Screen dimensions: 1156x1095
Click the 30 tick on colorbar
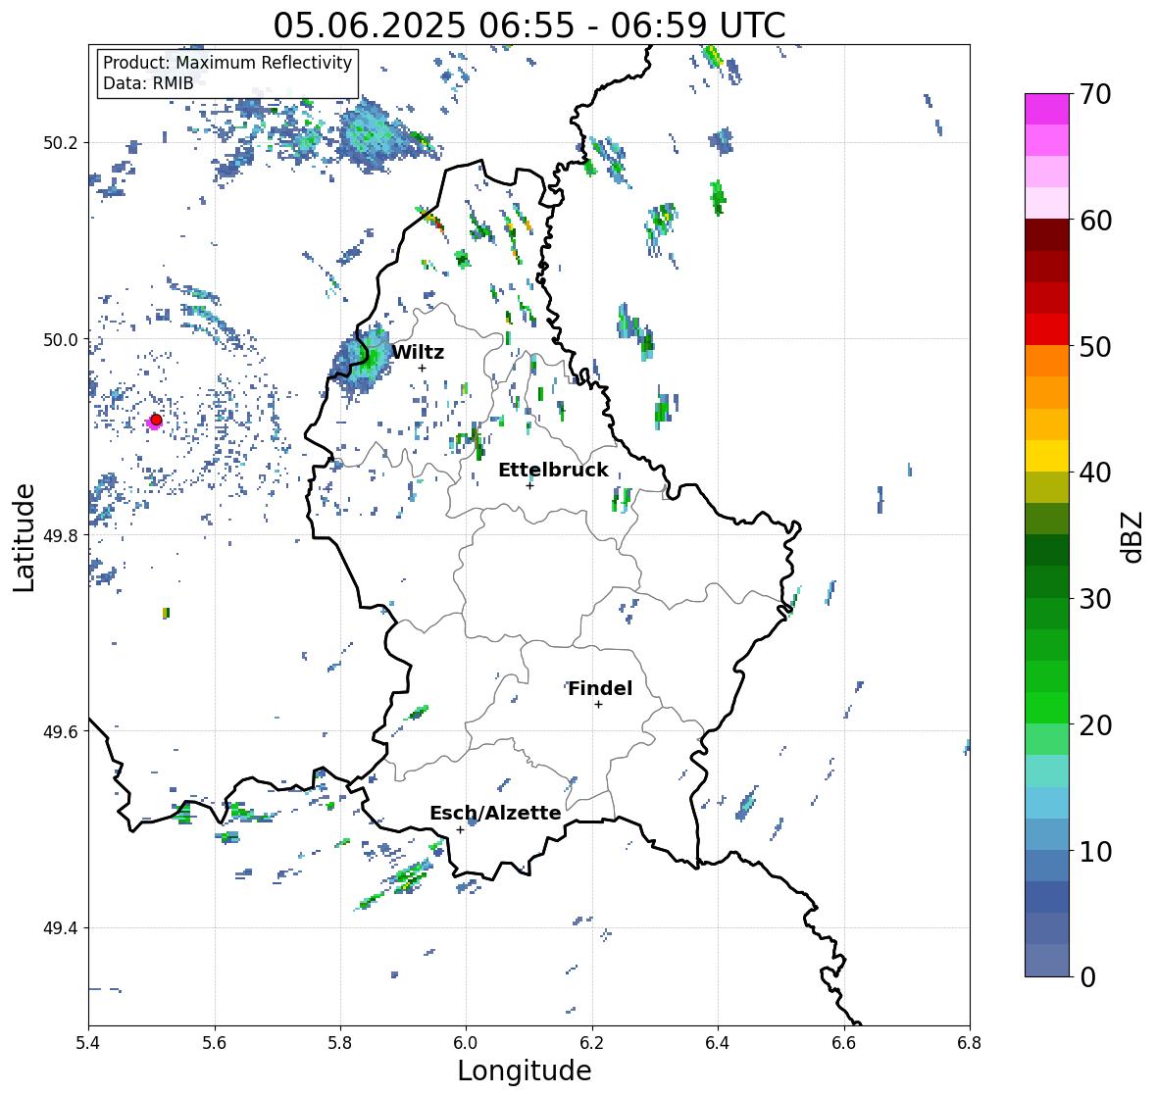point(1095,599)
